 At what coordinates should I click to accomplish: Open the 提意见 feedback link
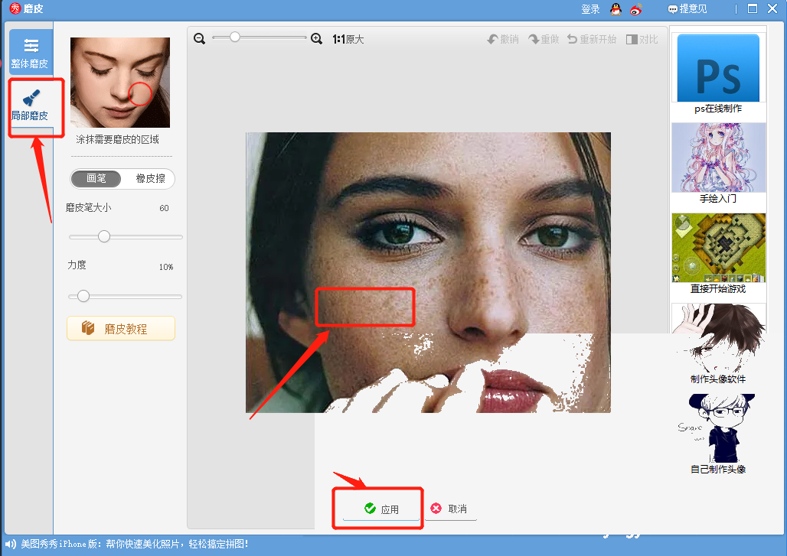pos(687,9)
